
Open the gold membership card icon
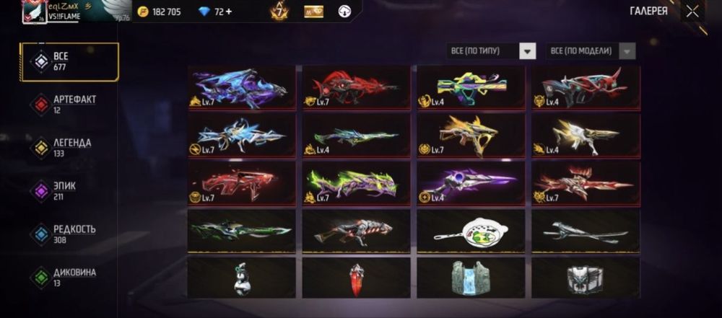tap(313, 12)
